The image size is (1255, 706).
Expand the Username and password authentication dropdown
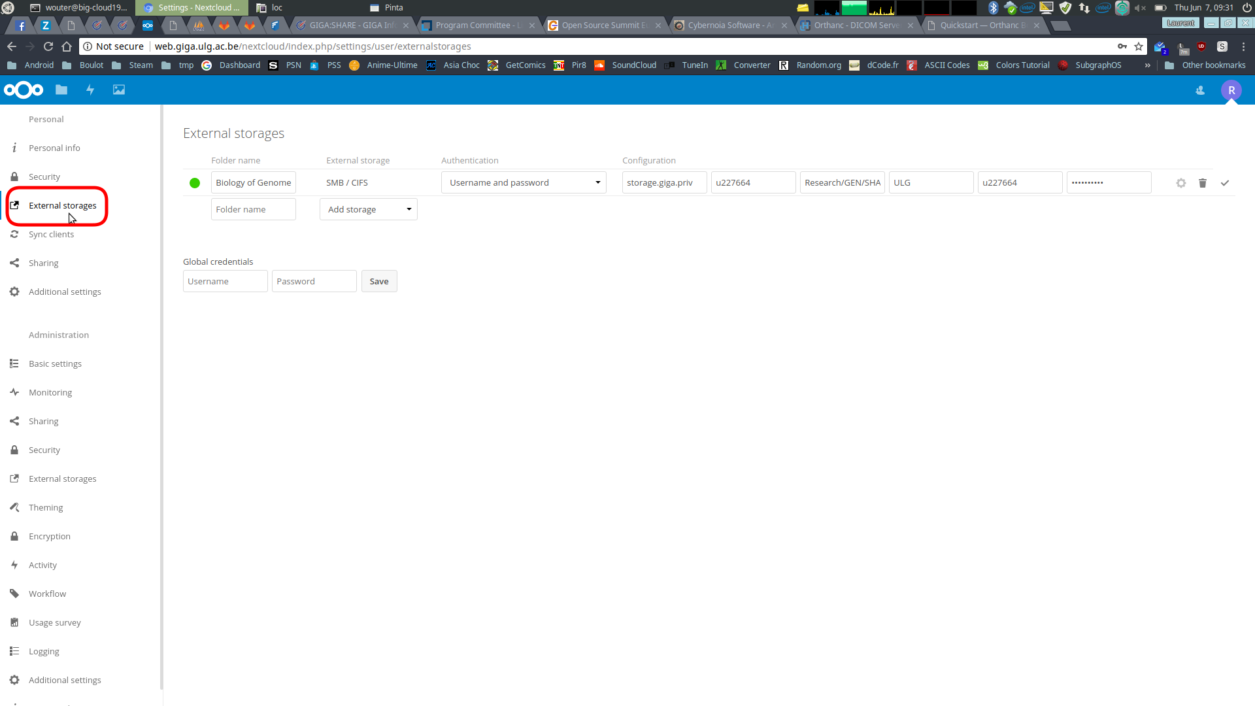click(524, 182)
